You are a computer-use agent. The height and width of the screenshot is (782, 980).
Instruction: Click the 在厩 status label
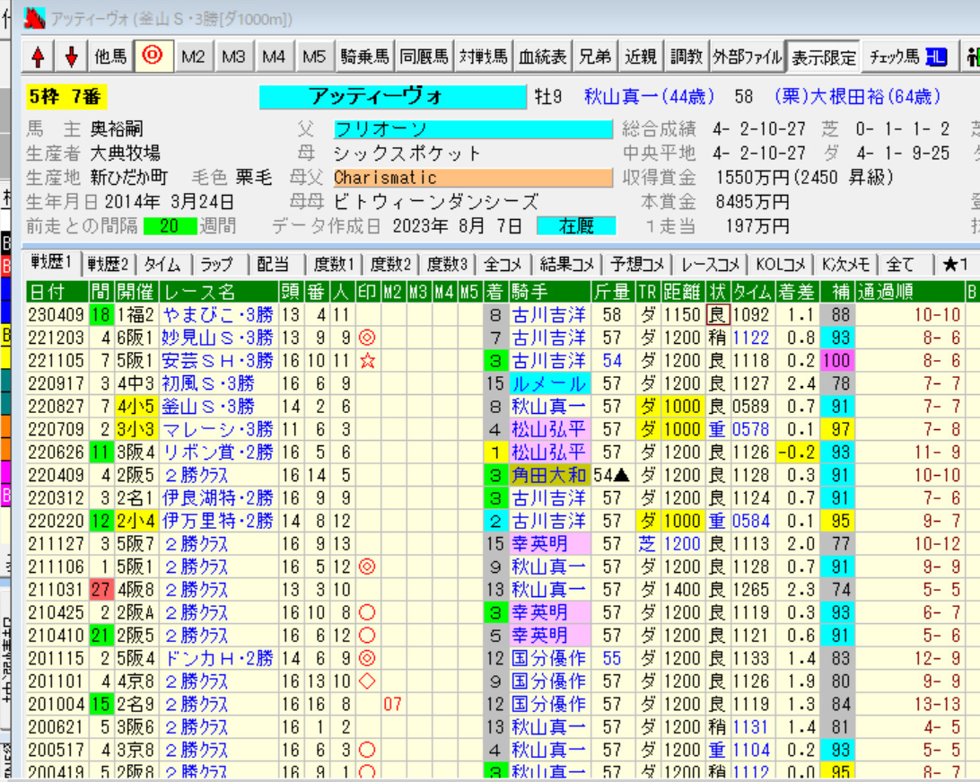(576, 225)
